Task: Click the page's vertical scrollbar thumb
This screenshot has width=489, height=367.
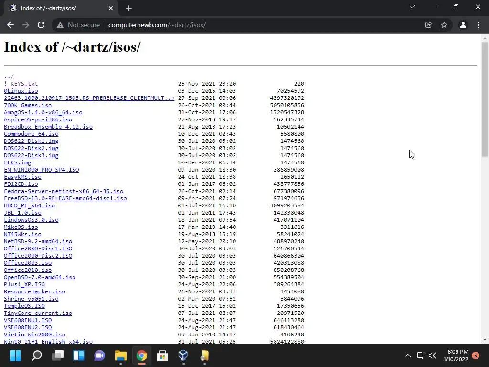Action: coord(485,99)
